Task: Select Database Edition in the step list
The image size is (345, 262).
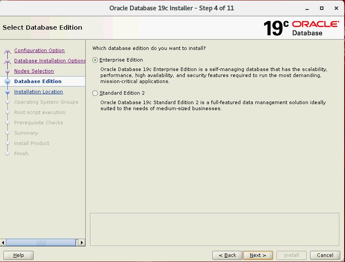Action: tap(38, 81)
